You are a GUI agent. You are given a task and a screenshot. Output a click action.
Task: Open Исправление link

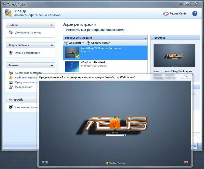pyautogui.click(x=23, y=87)
